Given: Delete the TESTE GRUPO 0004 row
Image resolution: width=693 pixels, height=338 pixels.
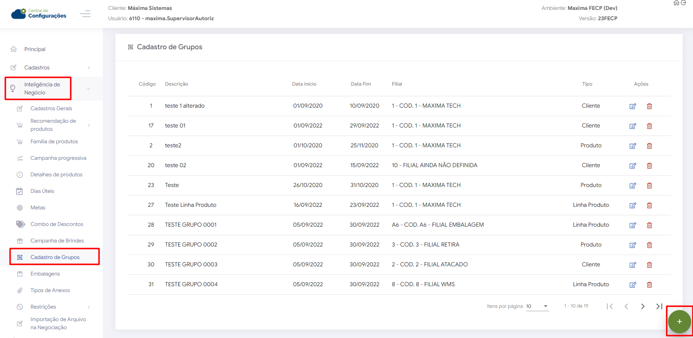Looking at the screenshot, I should coord(649,285).
